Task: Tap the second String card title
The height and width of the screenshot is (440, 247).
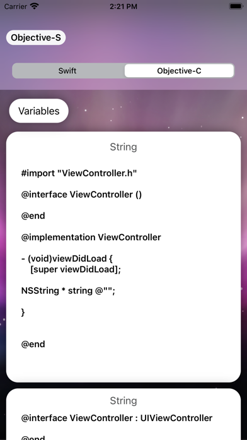Action: tap(123, 400)
